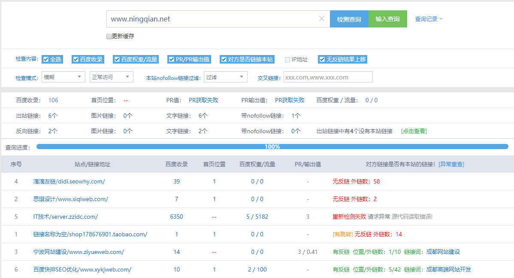Click the 点击查看 link

click(x=414, y=131)
